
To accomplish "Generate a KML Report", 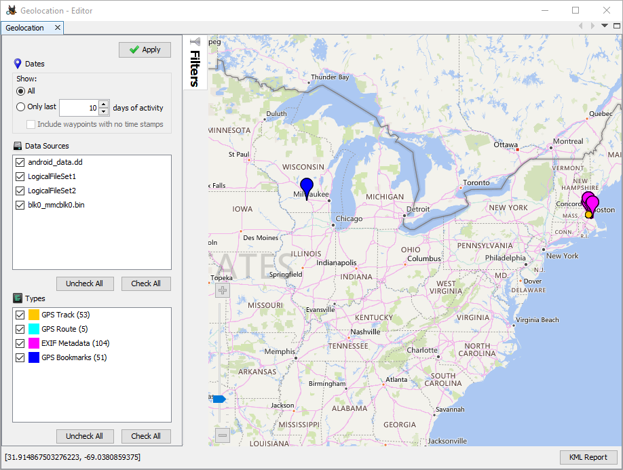I will (x=588, y=457).
